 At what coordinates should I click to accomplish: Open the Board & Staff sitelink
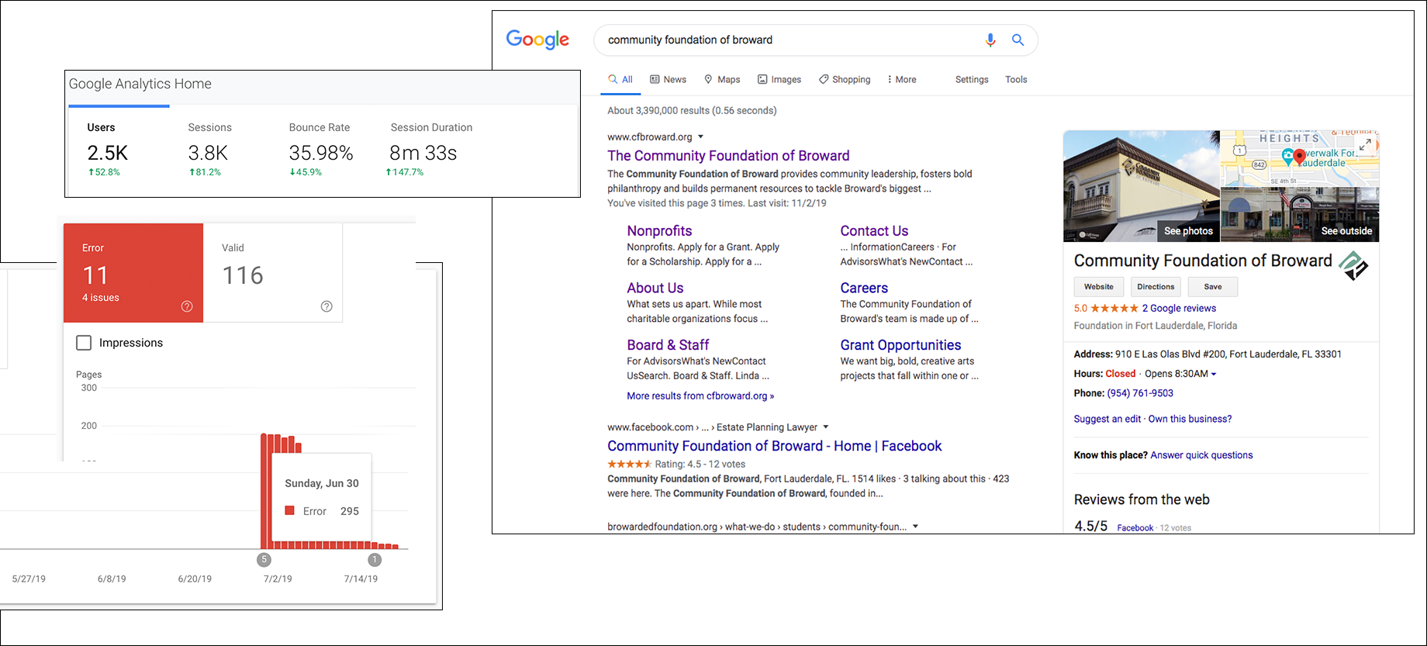point(668,345)
